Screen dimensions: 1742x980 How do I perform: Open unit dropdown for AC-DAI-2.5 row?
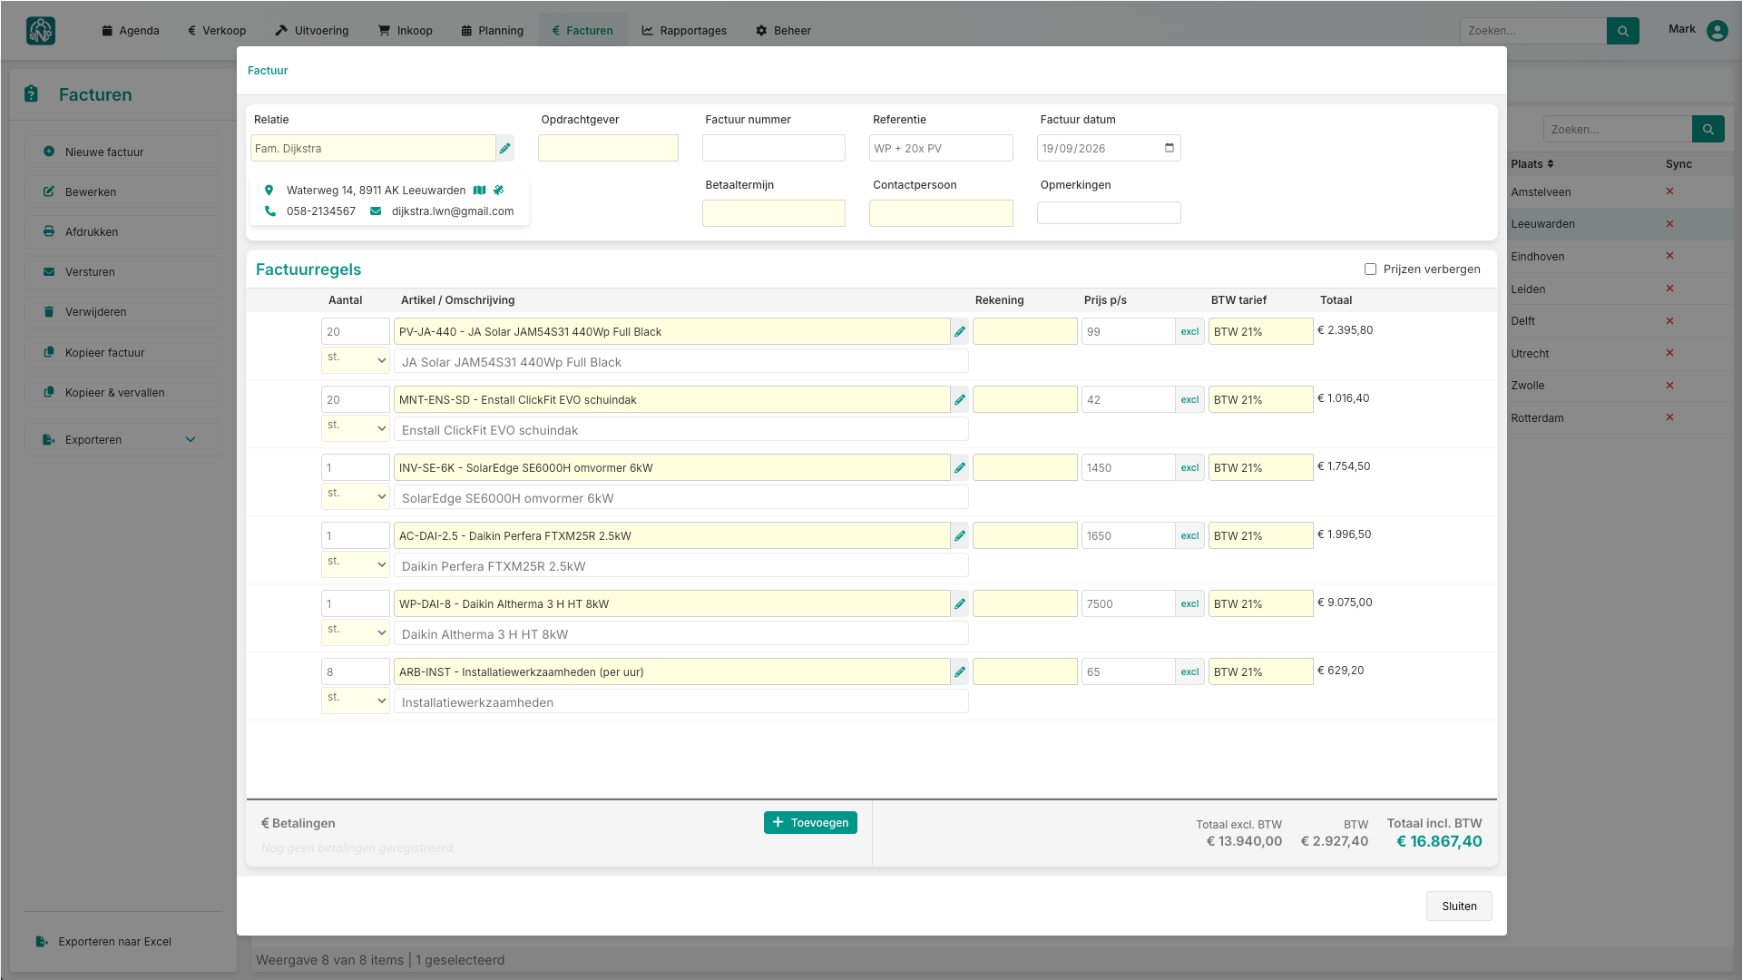(x=356, y=564)
